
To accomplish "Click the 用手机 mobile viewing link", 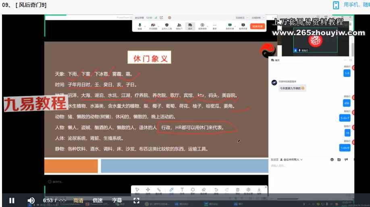I will tap(355, 5).
